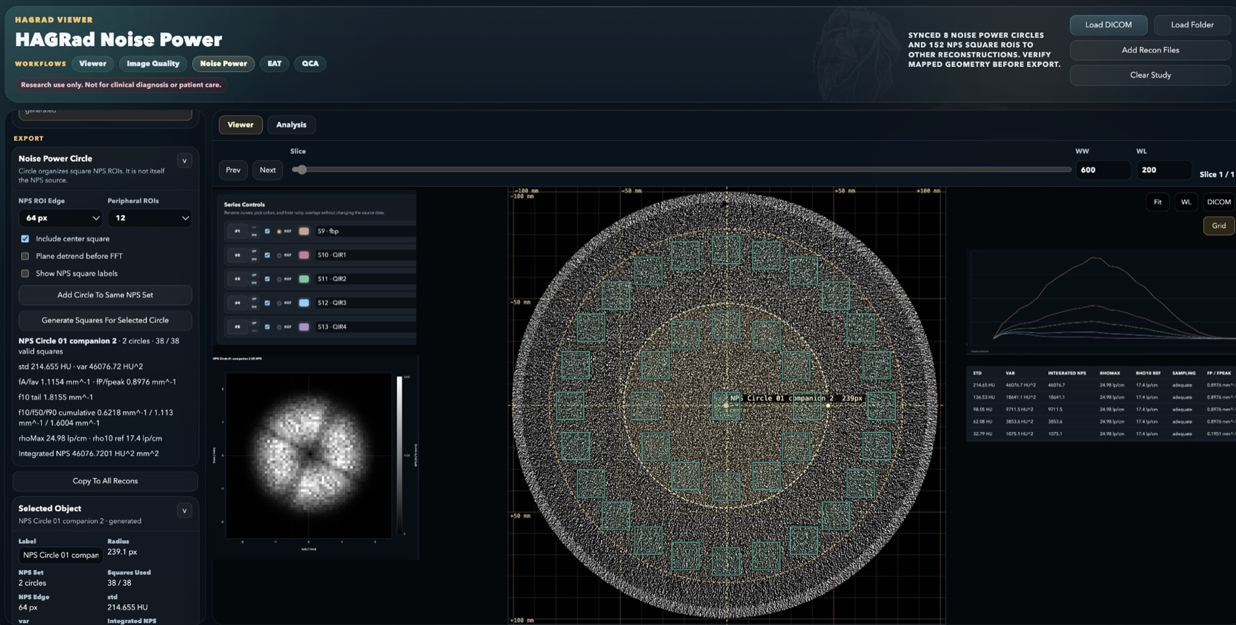Click the #5 order badge for S13 · QIR4
1236x625 pixels.
coord(238,327)
